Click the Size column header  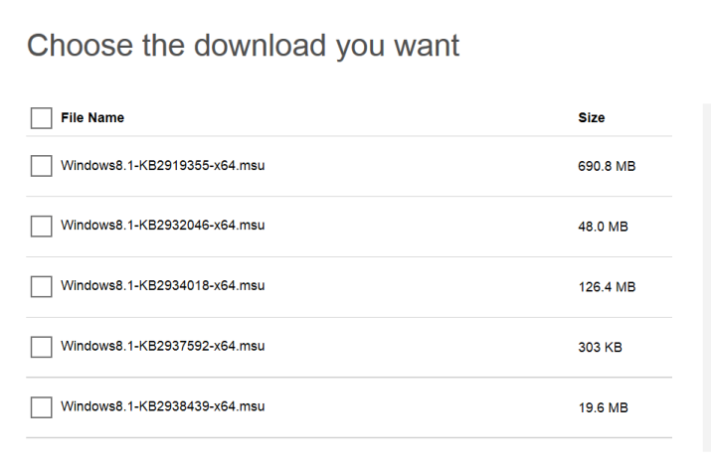(x=592, y=118)
